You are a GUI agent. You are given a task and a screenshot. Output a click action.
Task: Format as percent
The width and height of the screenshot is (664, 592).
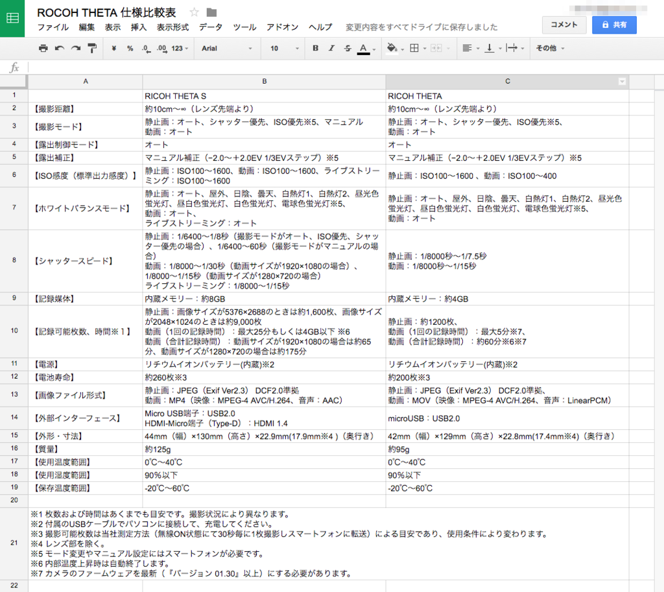[130, 48]
